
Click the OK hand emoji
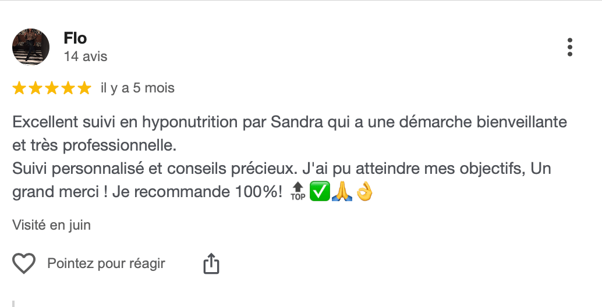click(x=363, y=192)
